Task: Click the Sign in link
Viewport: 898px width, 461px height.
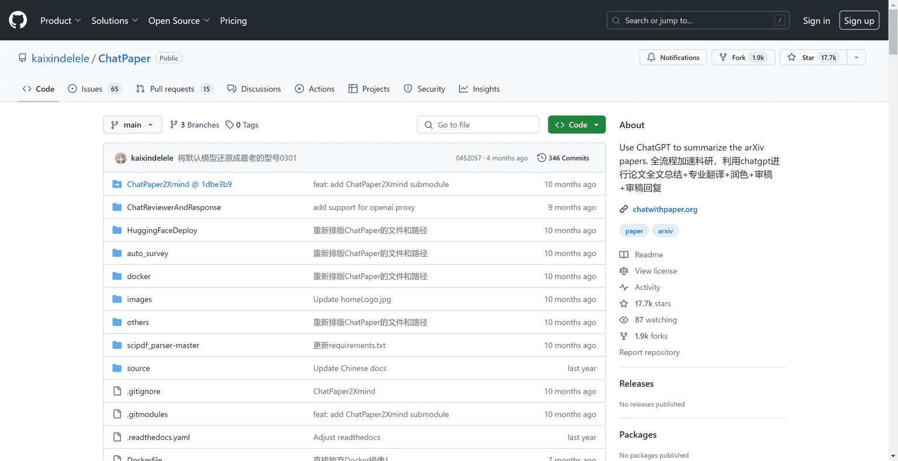Action: [x=816, y=20]
